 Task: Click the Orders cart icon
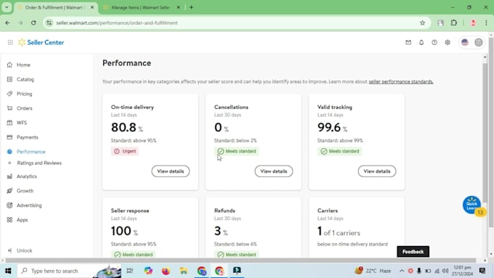point(9,108)
